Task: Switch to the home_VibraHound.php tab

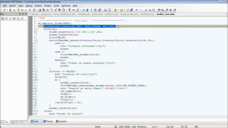Action: 64,14
